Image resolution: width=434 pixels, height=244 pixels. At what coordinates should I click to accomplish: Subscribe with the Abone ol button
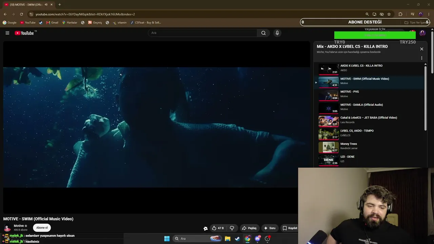[42, 228]
